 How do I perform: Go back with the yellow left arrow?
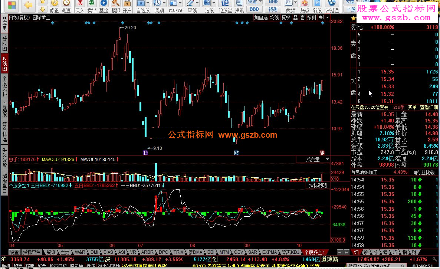tap(28, 5)
